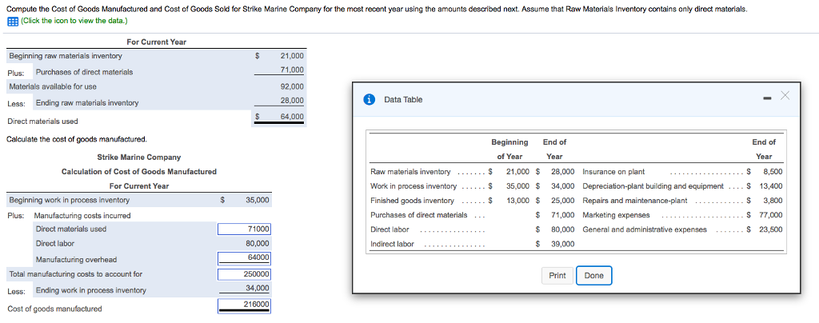Click the Indirect labor 39,000 value
Viewport: 819px width, 323px height.
(x=562, y=244)
